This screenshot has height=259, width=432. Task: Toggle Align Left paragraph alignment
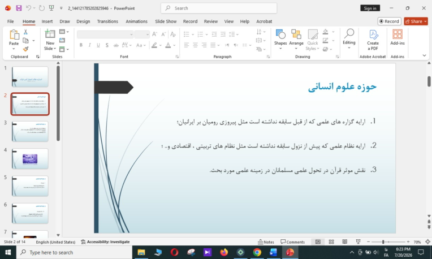pos(187,45)
